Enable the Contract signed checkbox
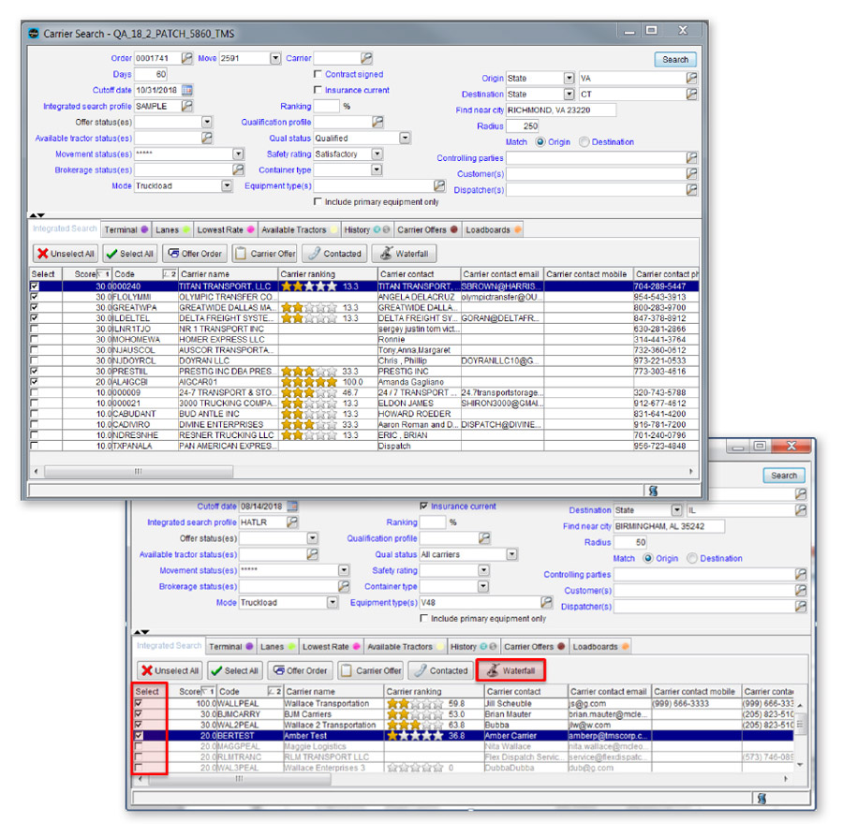Viewport: 843px width, 837px height. [318, 76]
